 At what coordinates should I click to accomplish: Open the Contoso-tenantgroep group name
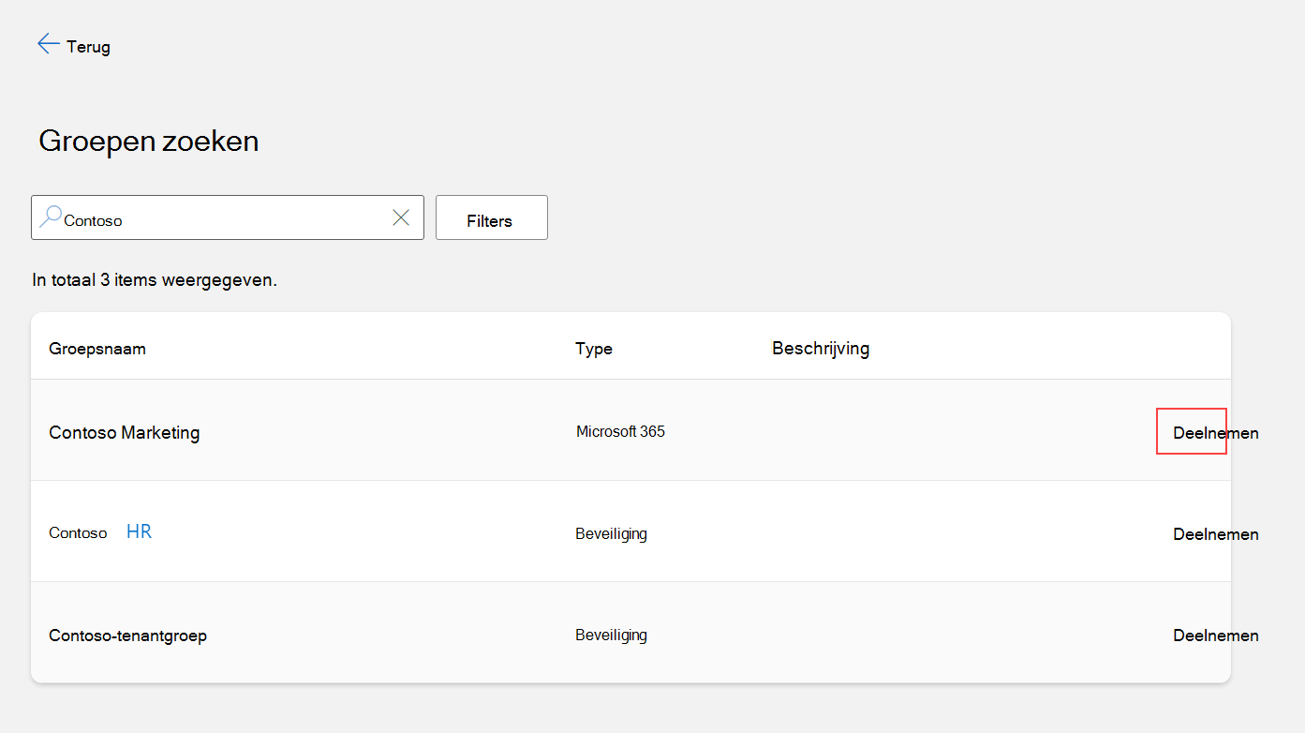tap(127, 636)
